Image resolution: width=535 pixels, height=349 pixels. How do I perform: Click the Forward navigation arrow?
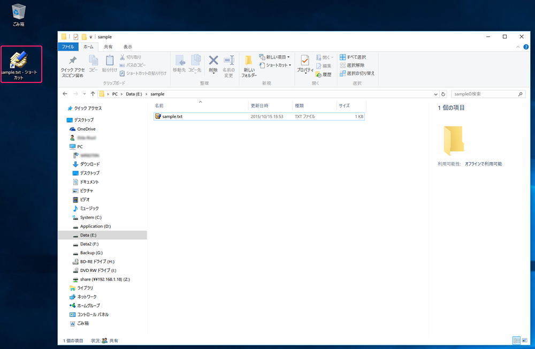pos(76,94)
